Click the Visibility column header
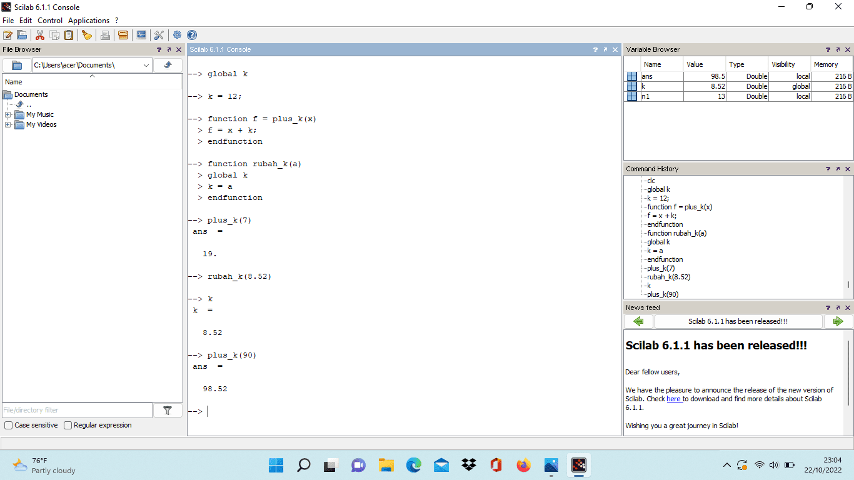 tap(790, 64)
